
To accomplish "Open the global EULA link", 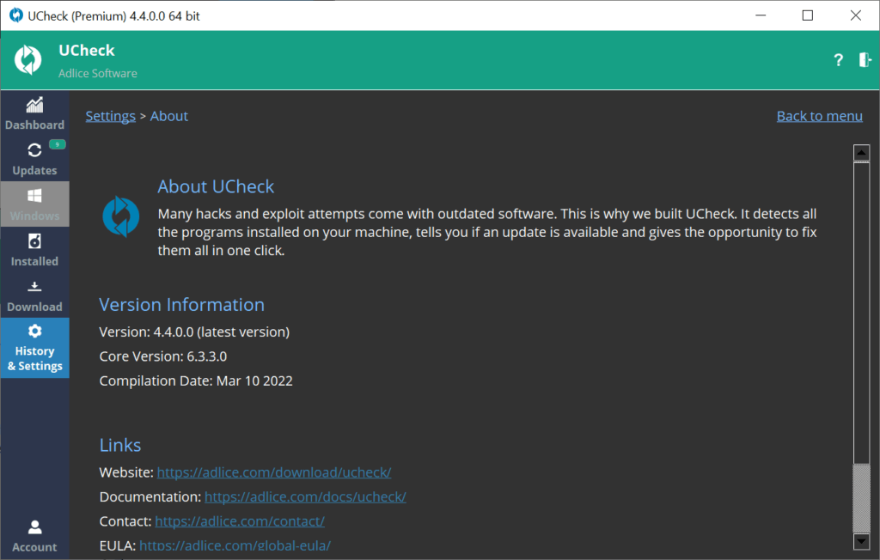I will pyautogui.click(x=235, y=545).
